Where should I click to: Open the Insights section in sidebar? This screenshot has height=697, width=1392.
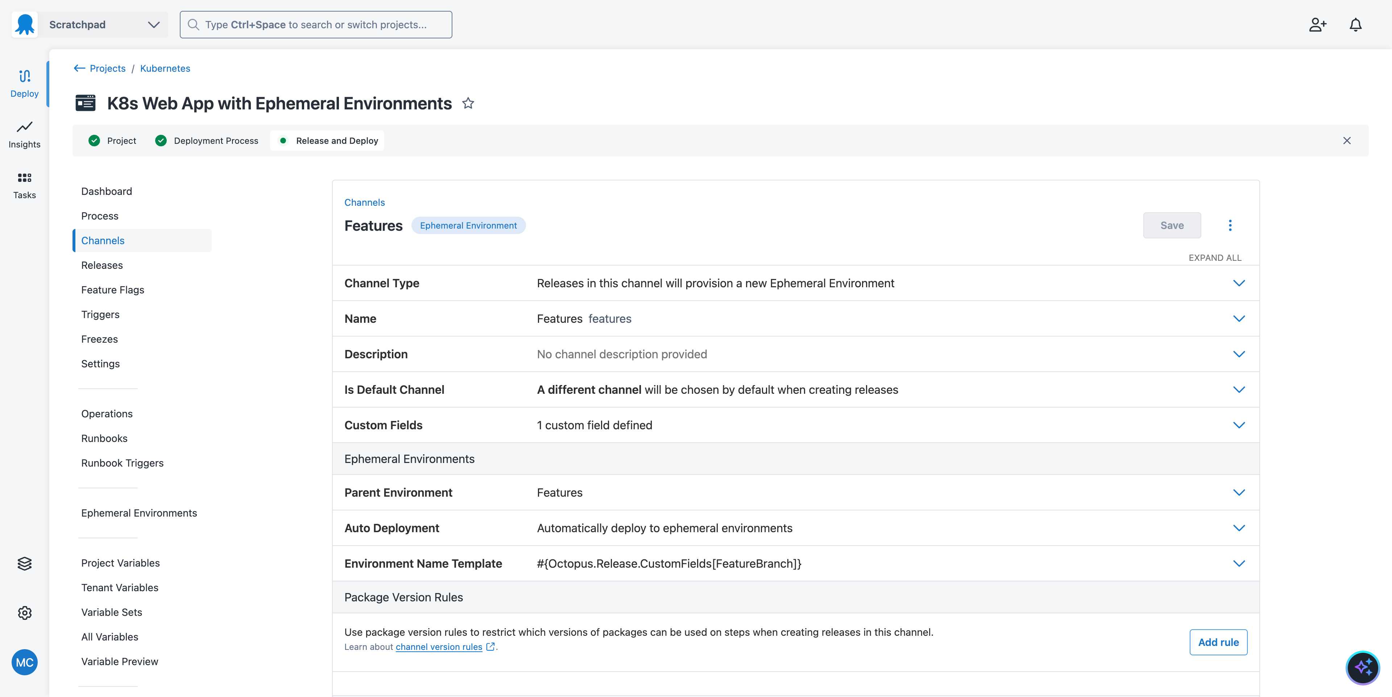point(24,134)
